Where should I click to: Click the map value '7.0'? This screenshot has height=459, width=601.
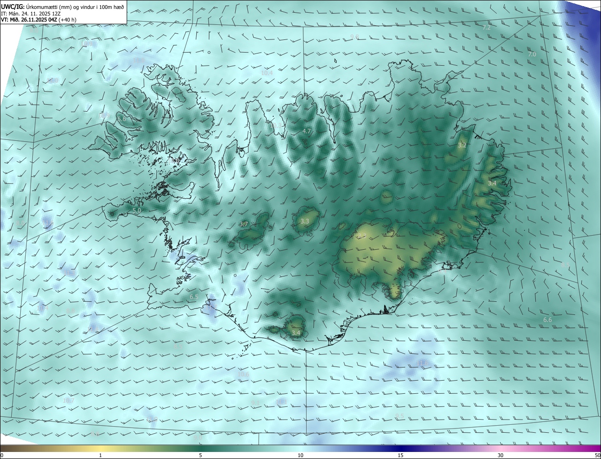point(532,54)
